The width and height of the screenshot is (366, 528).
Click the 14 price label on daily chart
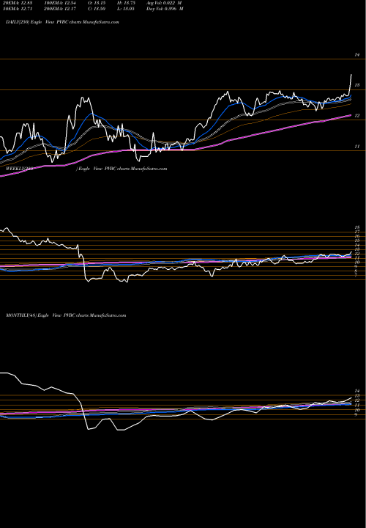tap(357, 54)
